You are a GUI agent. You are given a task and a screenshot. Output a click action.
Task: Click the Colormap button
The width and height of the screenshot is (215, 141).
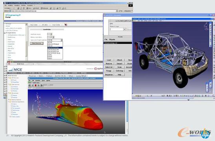(x=119, y=71)
